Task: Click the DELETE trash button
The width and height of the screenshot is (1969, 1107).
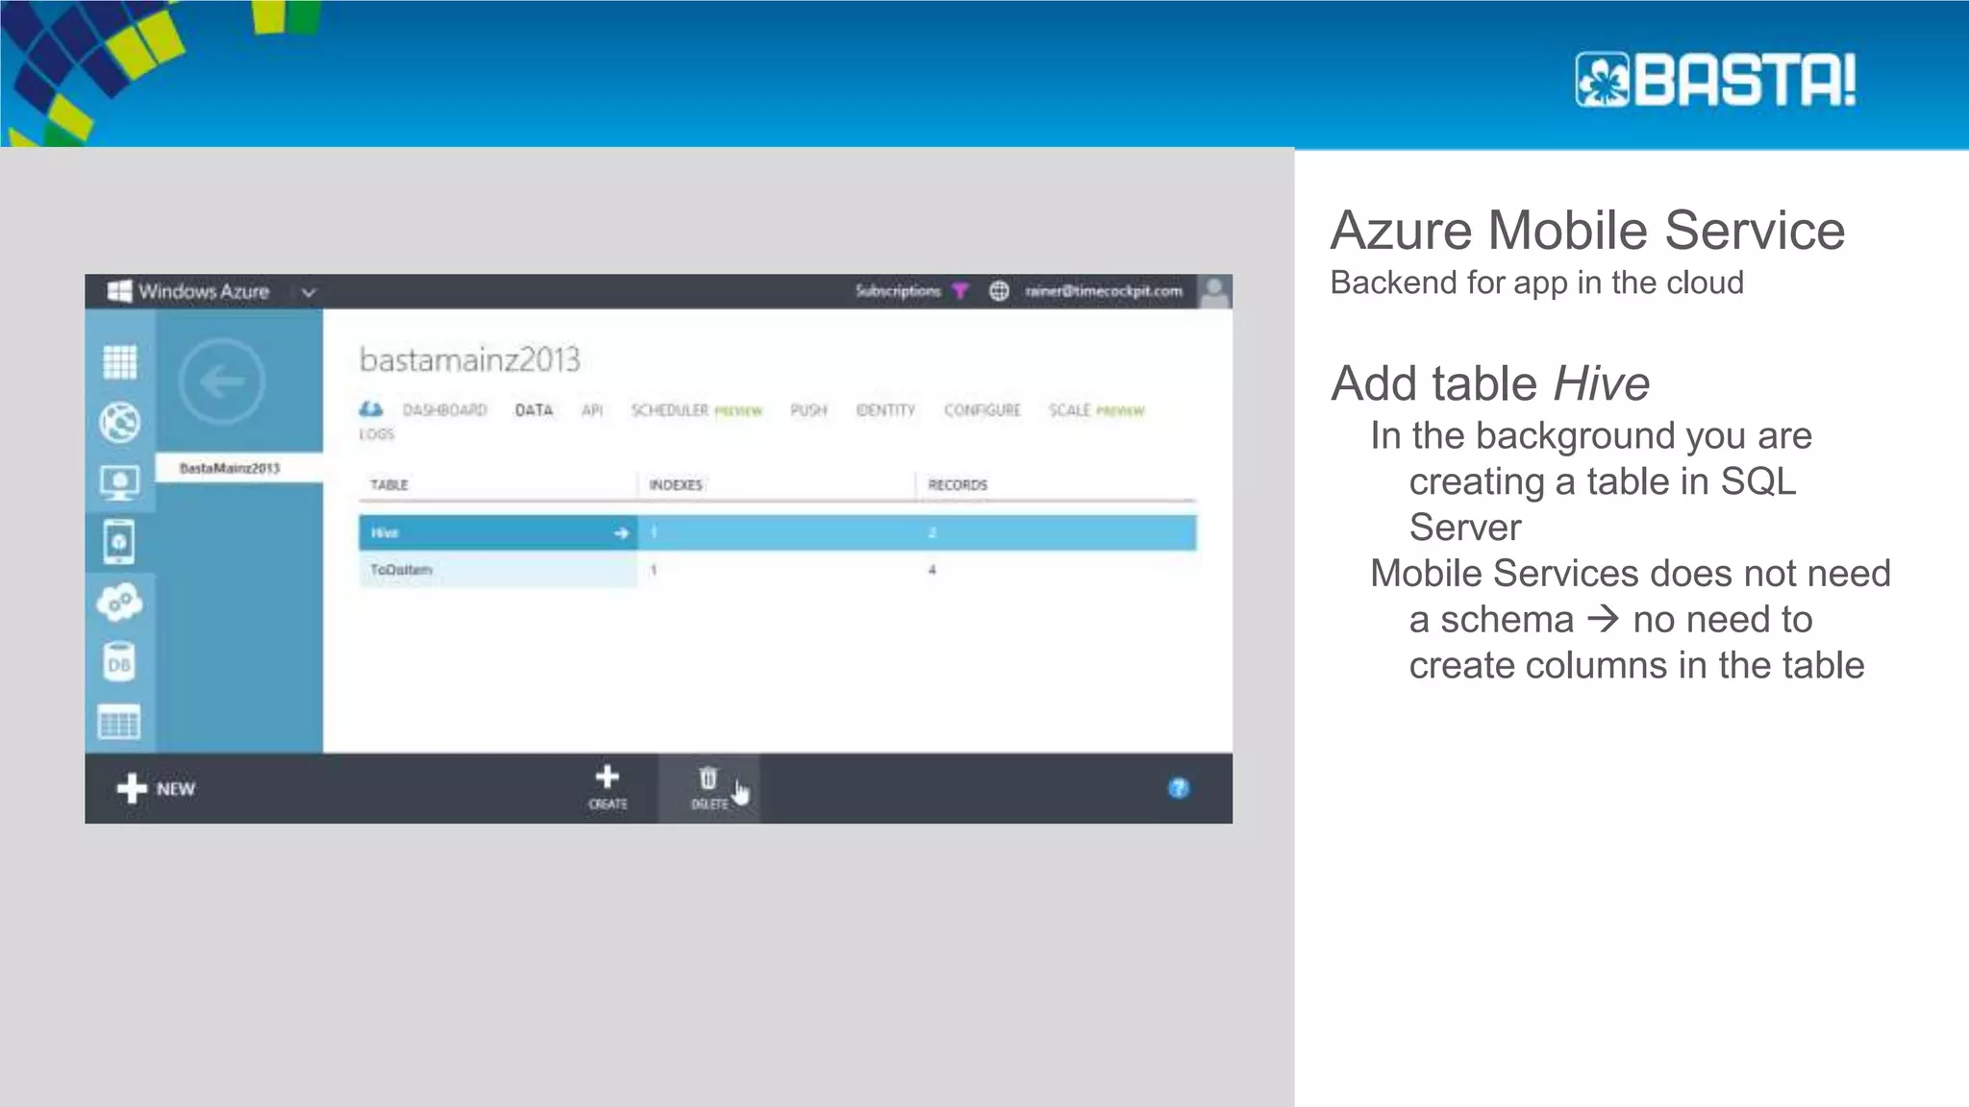Action: pos(710,789)
